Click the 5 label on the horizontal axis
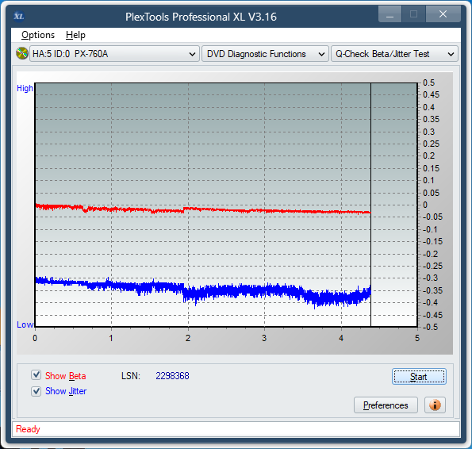The height and width of the screenshot is (449, 472). click(x=417, y=338)
